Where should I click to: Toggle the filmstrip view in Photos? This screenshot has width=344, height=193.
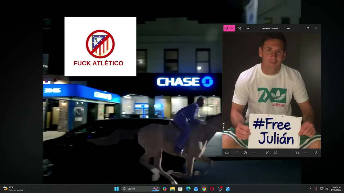click(227, 153)
